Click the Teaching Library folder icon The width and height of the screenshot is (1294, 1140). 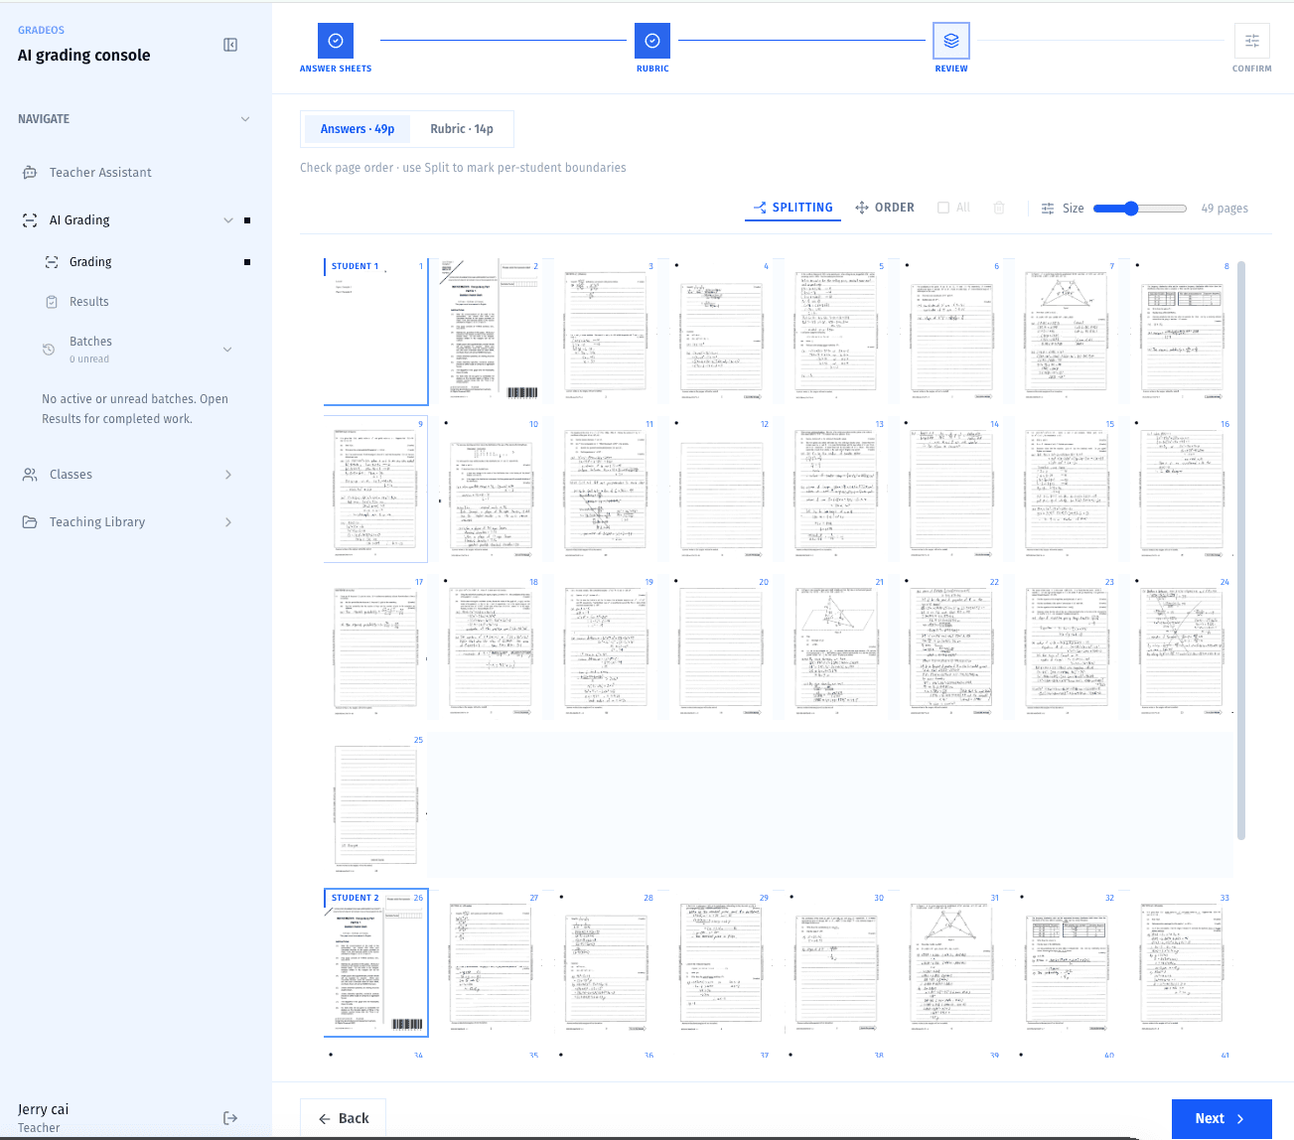click(30, 522)
